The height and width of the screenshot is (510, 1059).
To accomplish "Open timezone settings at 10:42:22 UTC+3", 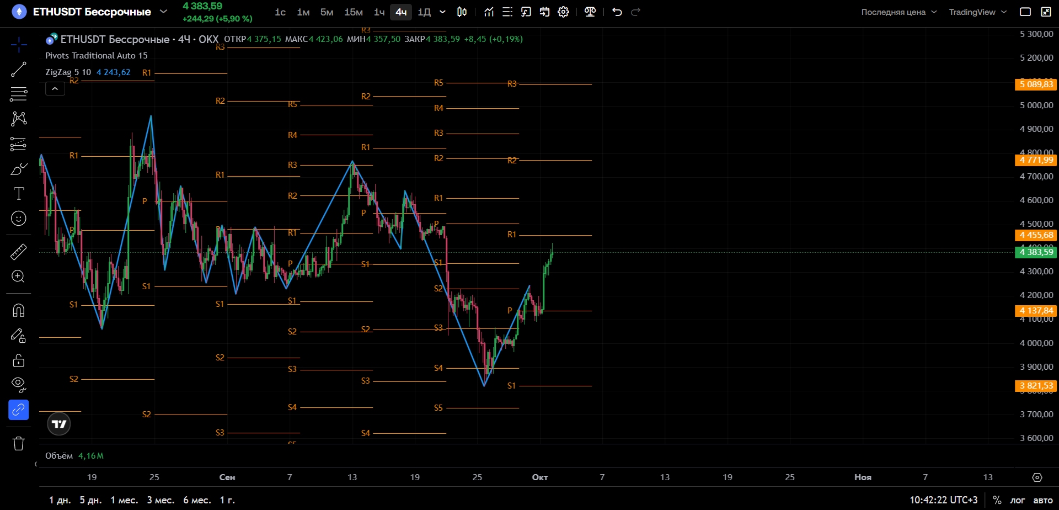I will point(944,500).
